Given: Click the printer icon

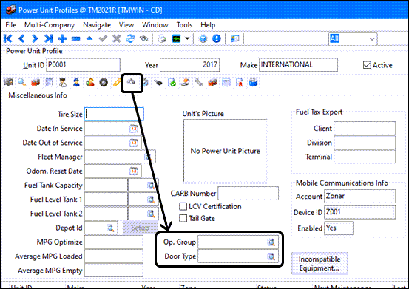Looking at the screenshot, I should [x=162, y=39].
